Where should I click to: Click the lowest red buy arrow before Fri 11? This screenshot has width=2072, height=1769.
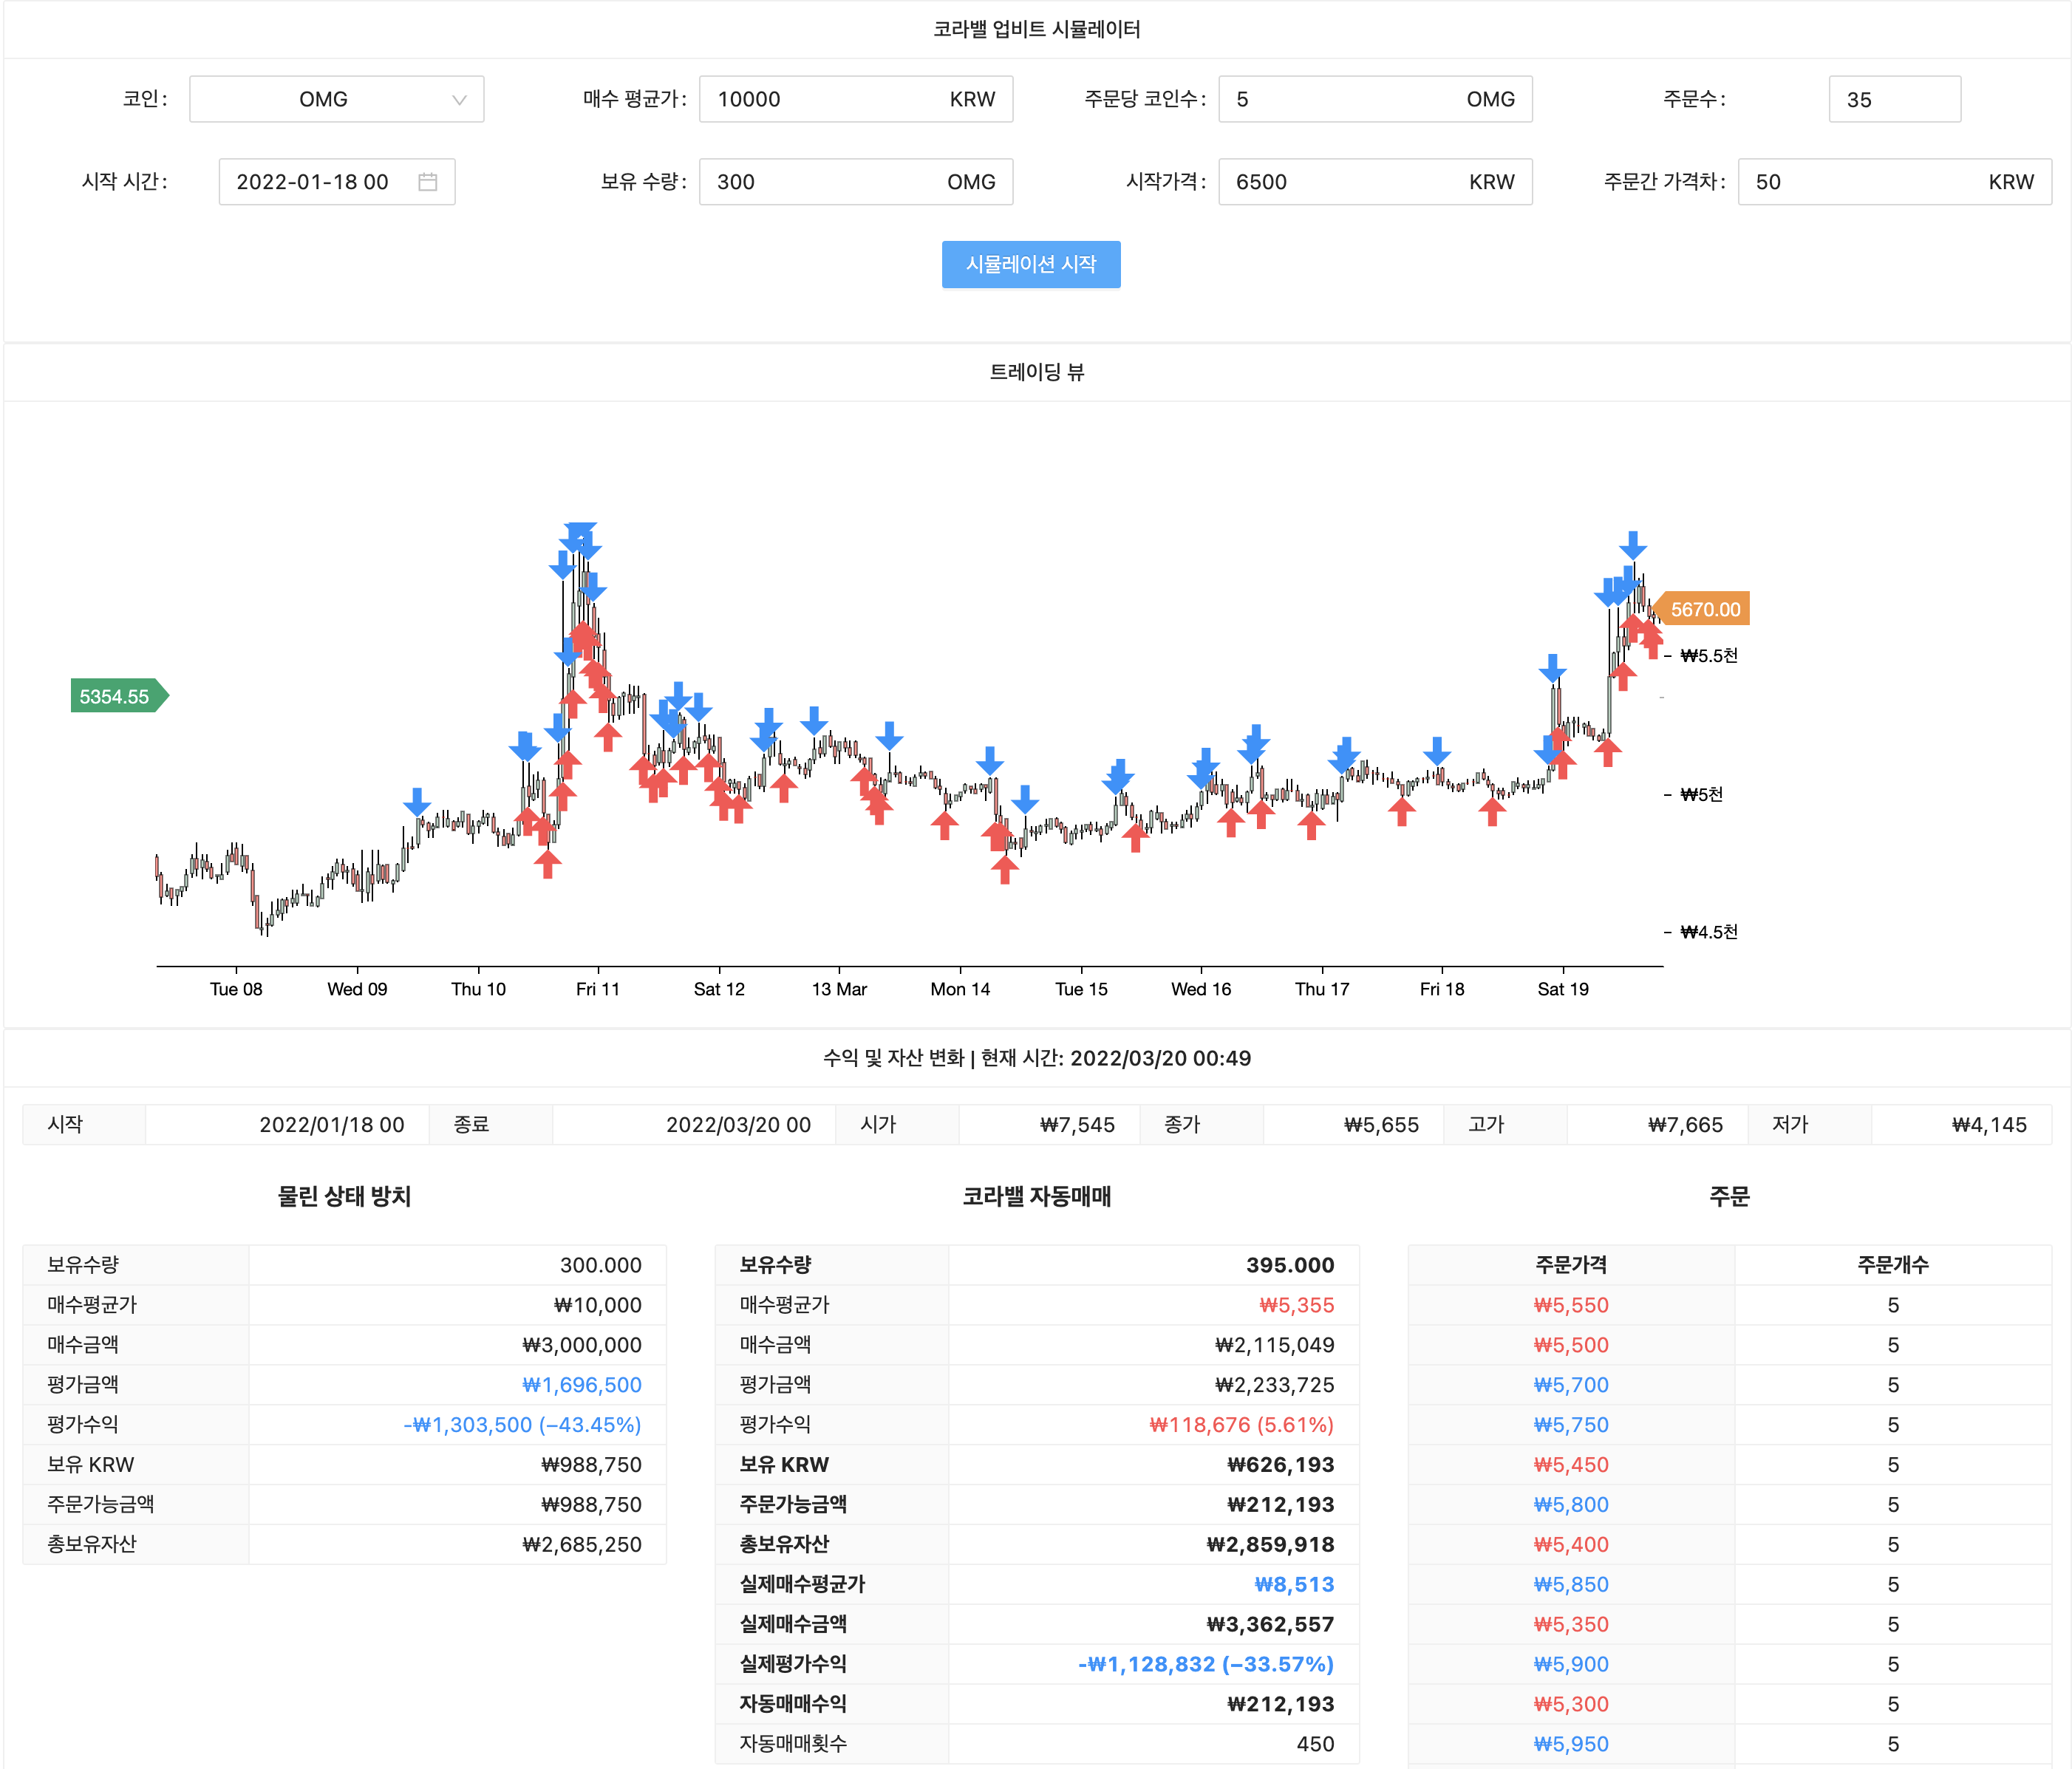pyautogui.click(x=547, y=863)
